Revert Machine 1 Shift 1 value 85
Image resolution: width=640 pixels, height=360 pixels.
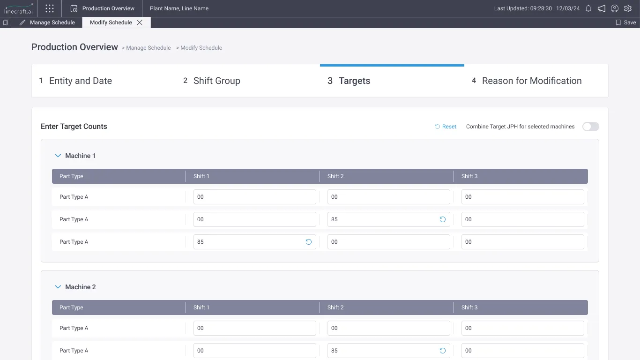(x=308, y=242)
